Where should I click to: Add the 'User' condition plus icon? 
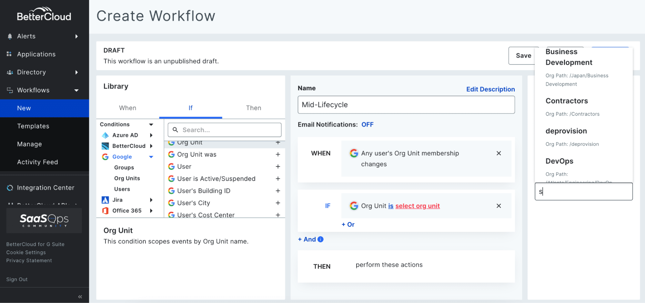point(278,167)
